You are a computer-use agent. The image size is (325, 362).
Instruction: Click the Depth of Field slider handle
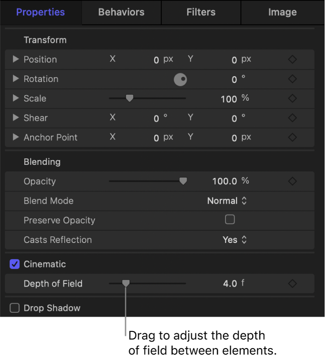pyautogui.click(x=126, y=283)
